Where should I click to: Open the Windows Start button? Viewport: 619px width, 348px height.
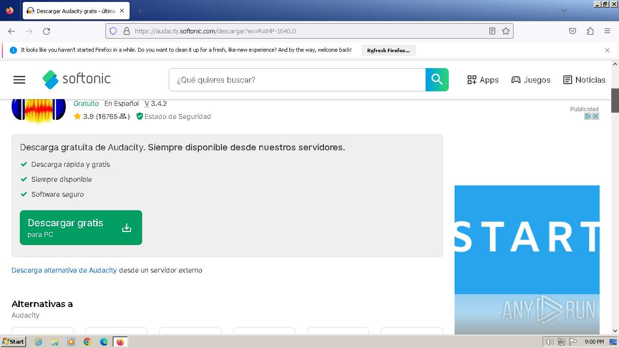(x=13, y=341)
